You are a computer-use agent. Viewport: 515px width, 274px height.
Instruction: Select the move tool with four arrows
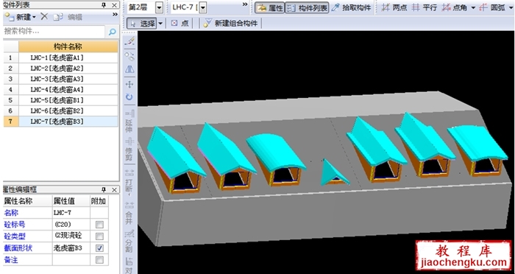coord(129,84)
